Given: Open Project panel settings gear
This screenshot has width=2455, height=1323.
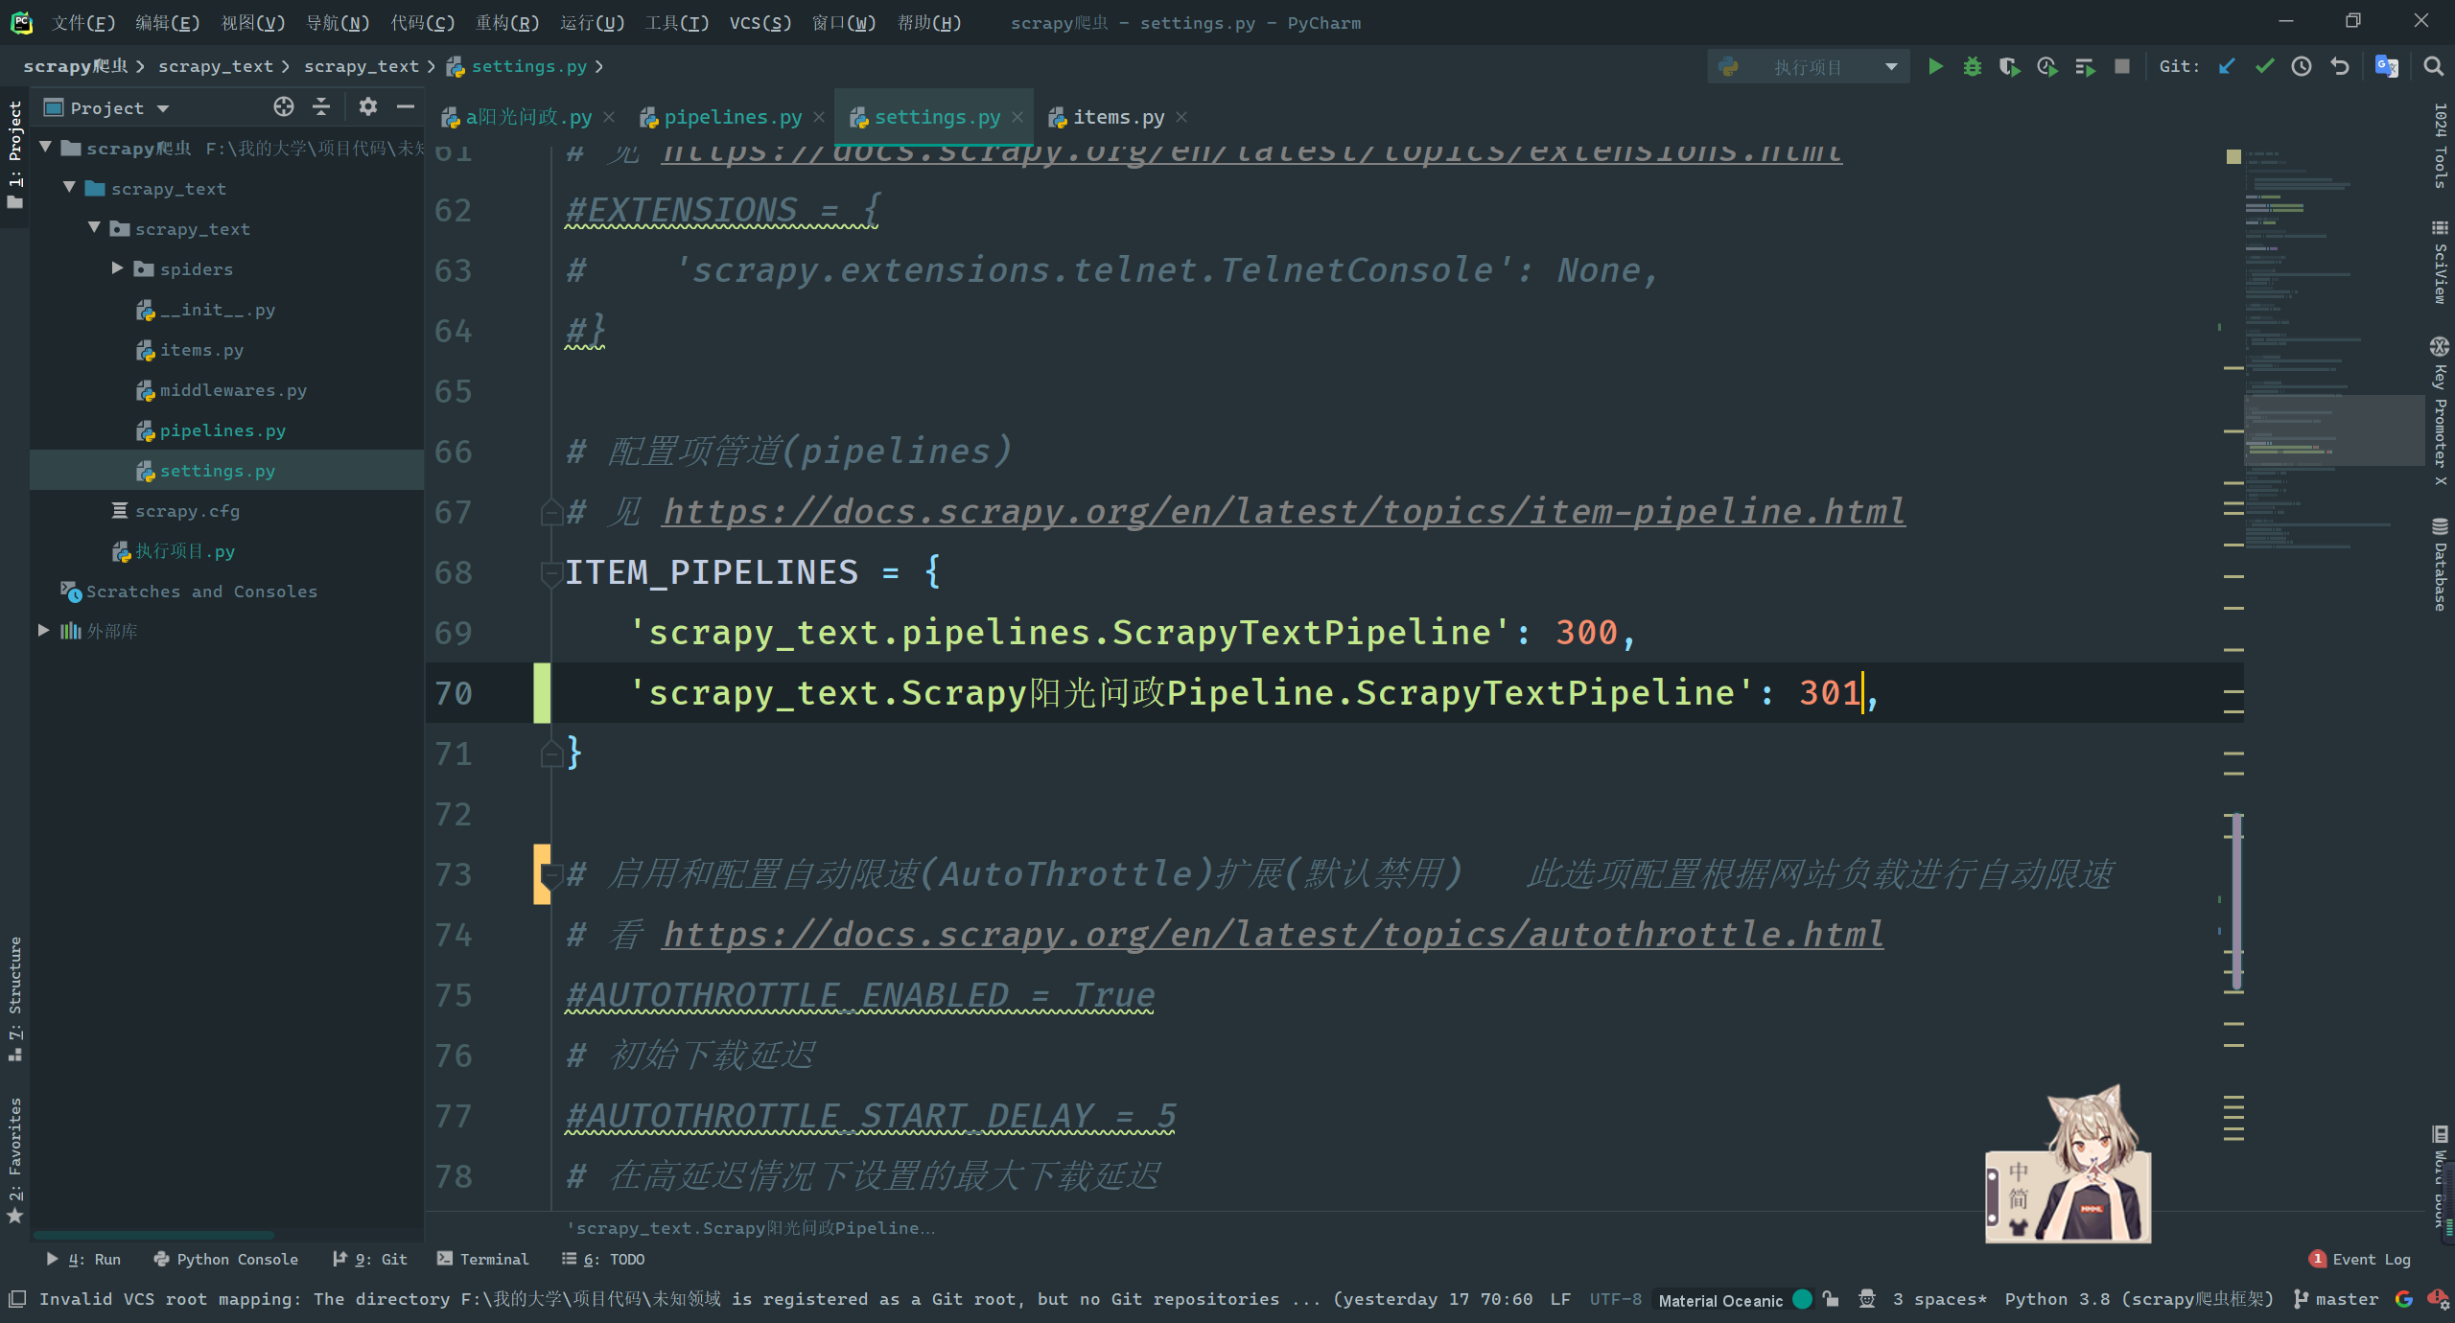Looking at the screenshot, I should [367, 107].
